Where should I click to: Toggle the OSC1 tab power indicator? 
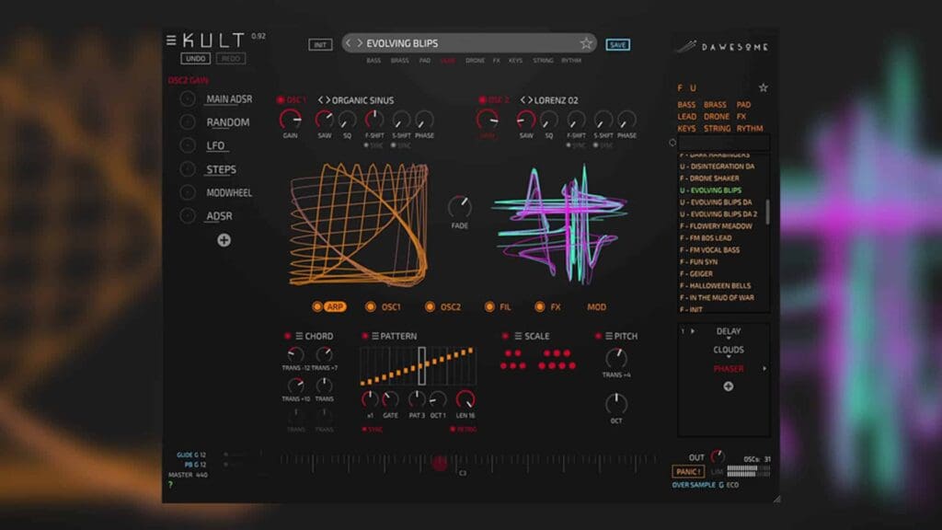370,306
